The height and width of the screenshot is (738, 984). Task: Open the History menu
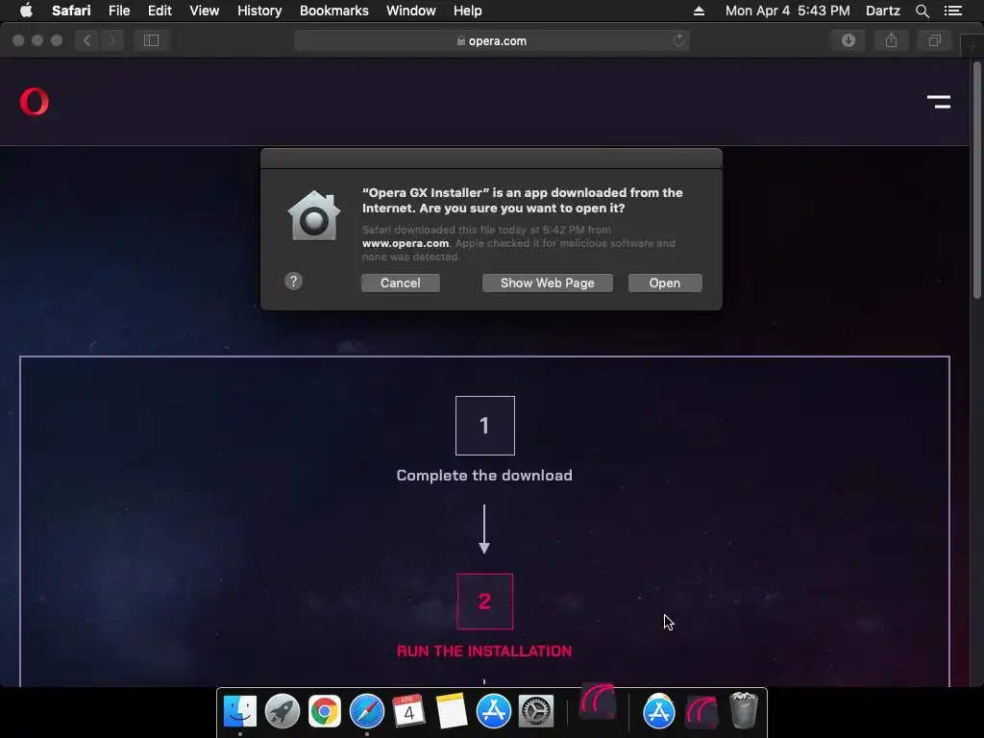coord(259,11)
